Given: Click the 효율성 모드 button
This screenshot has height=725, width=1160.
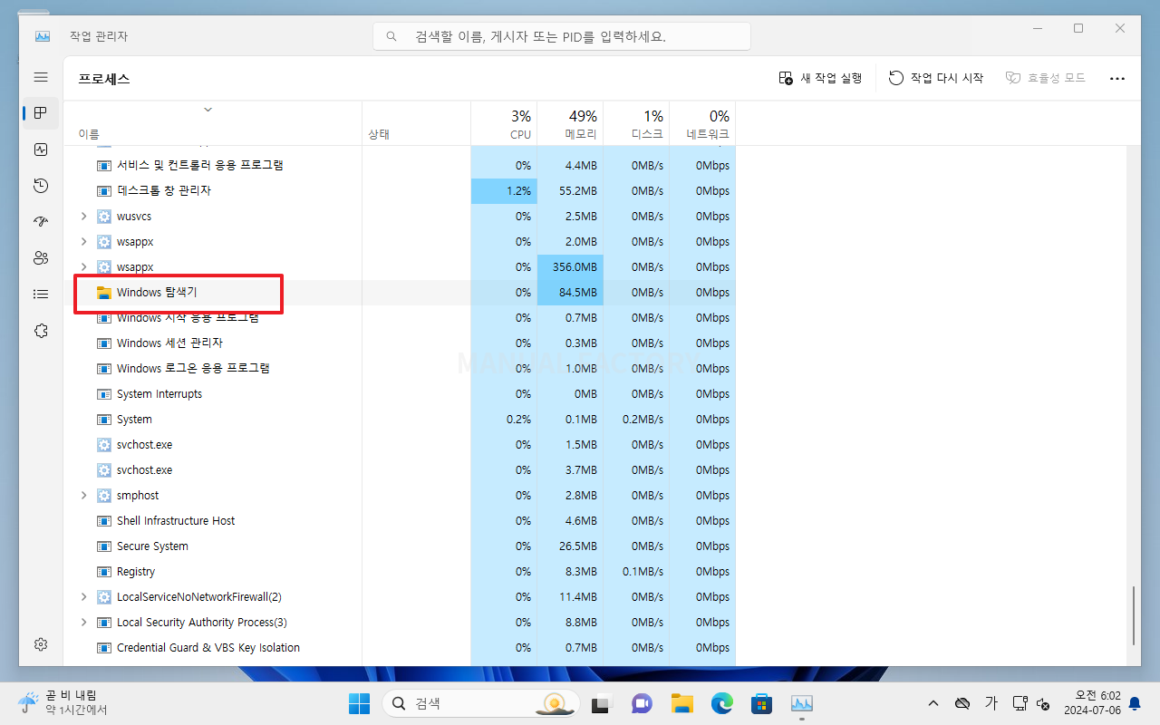Looking at the screenshot, I should pos(1045,79).
